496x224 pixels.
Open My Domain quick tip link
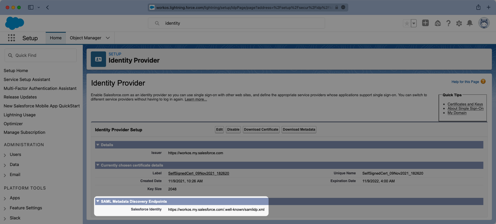point(457,113)
